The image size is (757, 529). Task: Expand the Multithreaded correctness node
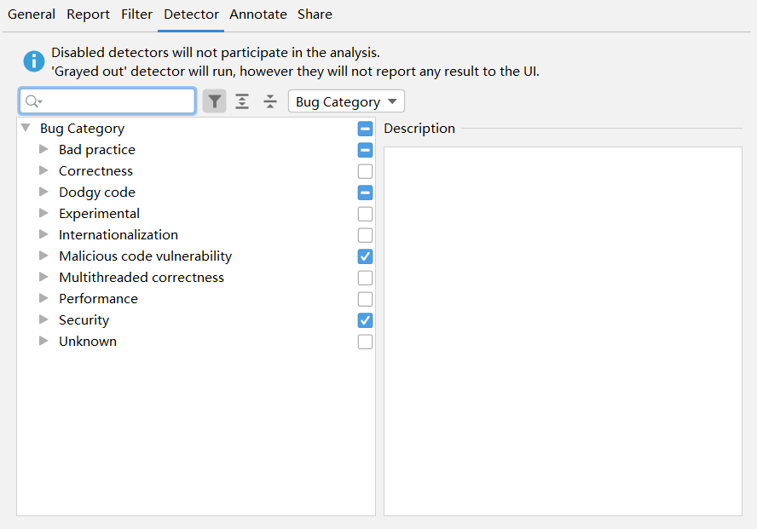click(x=44, y=278)
